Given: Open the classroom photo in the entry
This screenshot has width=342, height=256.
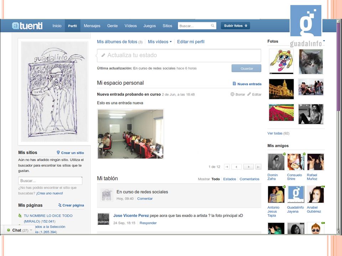Looking at the screenshot, I should coord(130,134).
